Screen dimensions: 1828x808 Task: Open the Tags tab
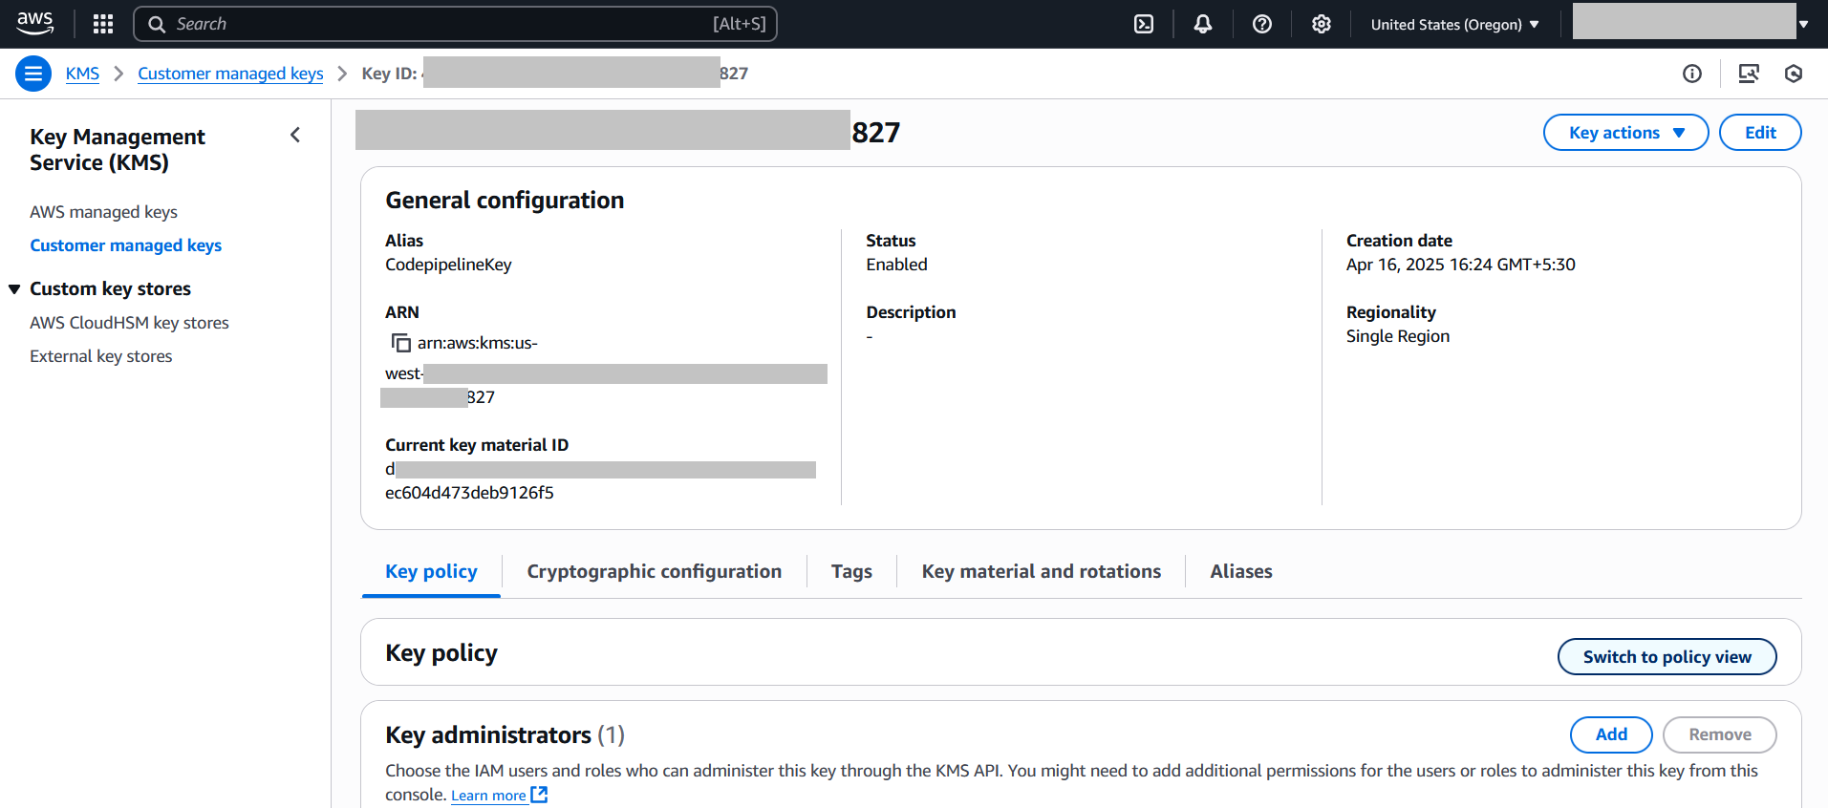click(x=851, y=571)
